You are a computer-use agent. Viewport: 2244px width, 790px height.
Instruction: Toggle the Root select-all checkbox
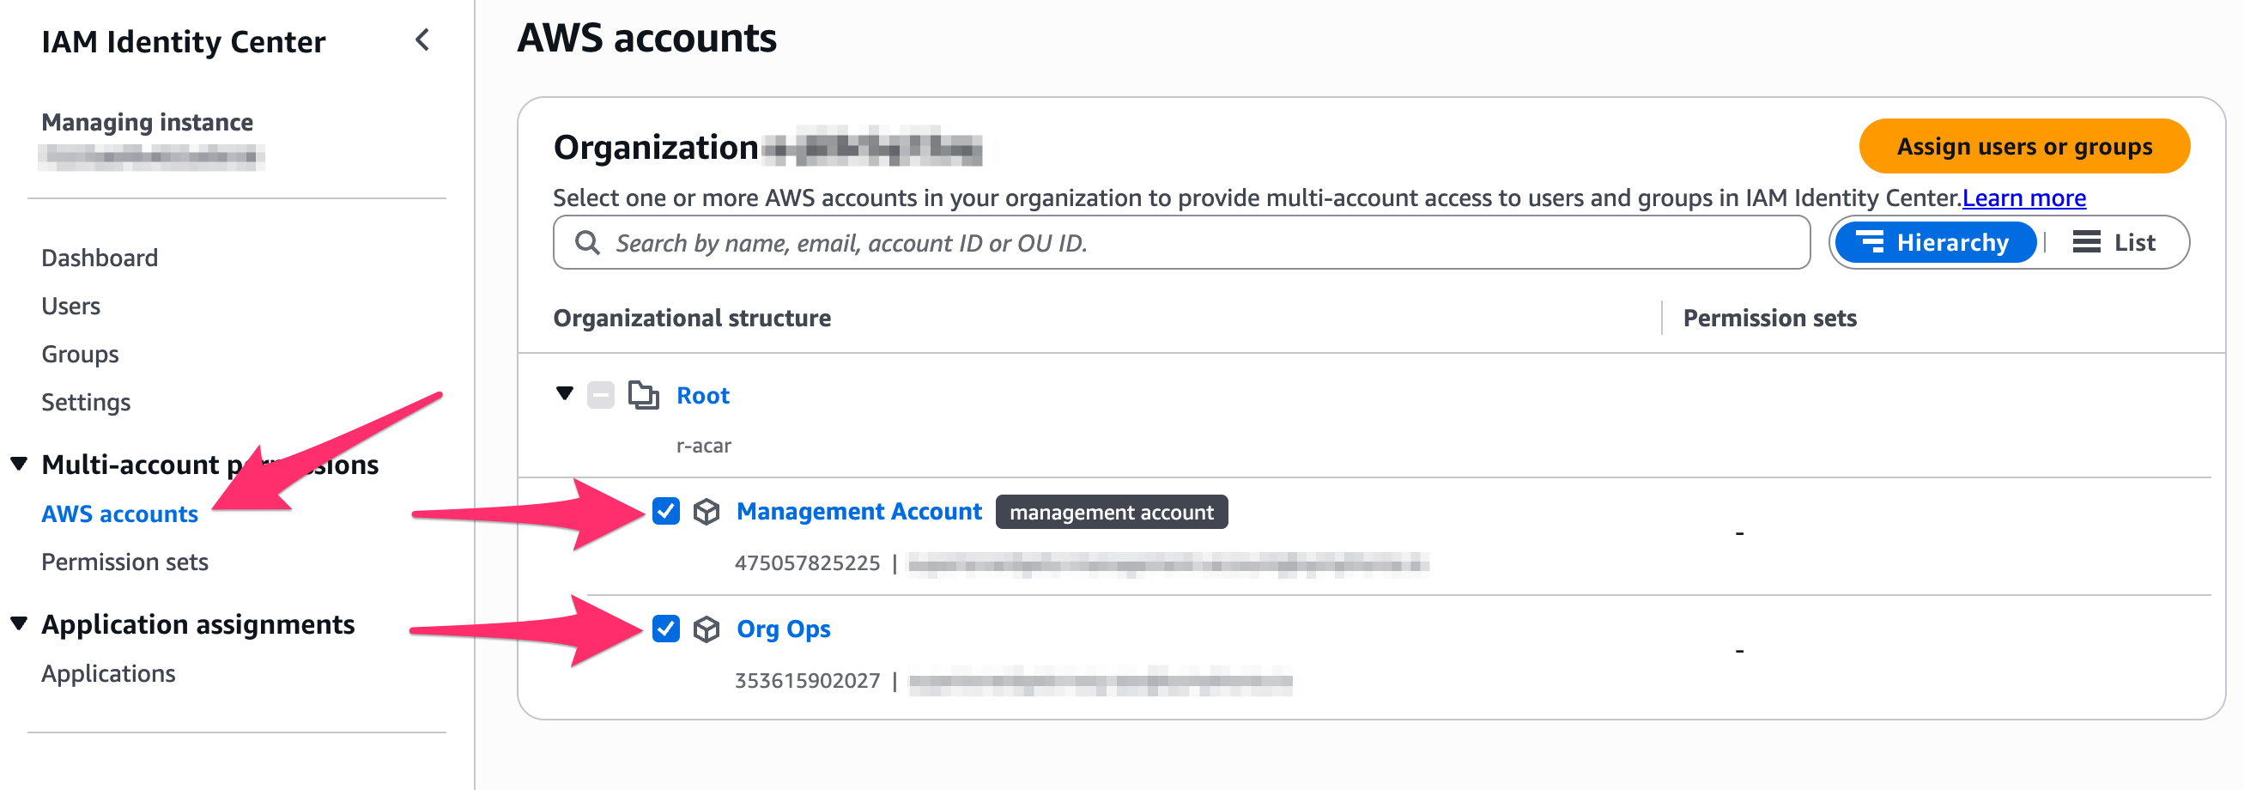601,396
